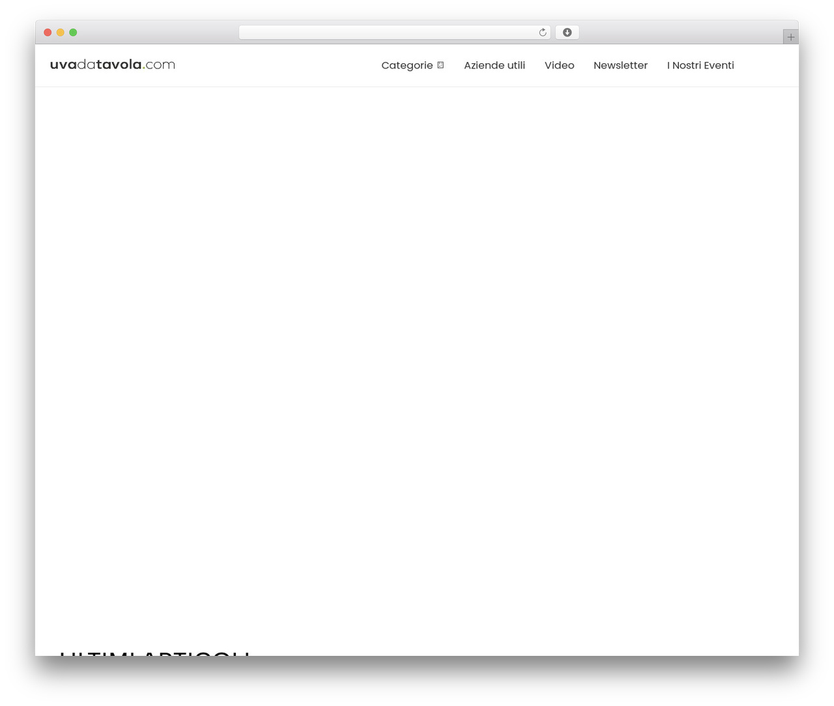Open a new tab with plus icon
This screenshot has height=706, width=834.
click(790, 37)
